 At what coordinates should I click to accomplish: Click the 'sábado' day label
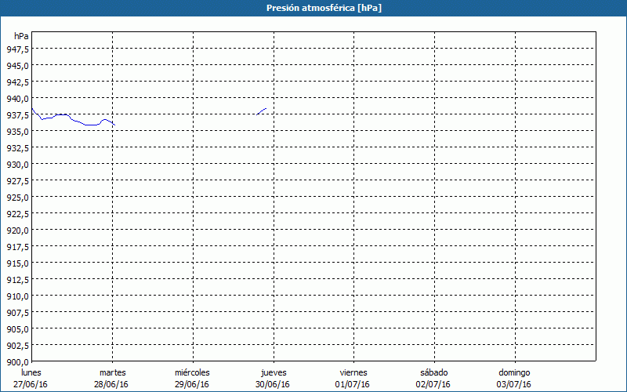[434, 372]
